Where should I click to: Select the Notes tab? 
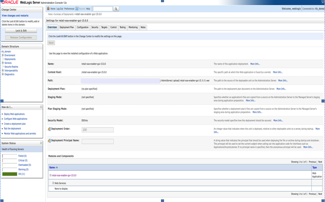click(x=143, y=27)
